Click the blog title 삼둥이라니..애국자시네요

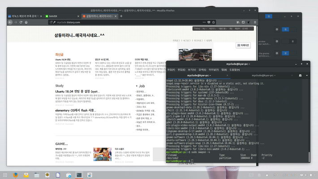(79, 35)
